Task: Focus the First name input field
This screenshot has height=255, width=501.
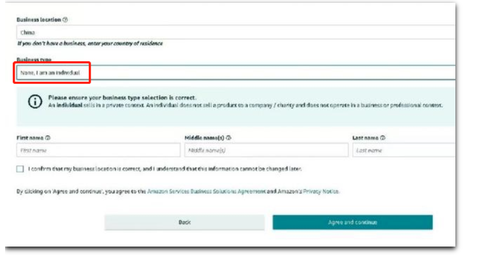Action: pyautogui.click(x=99, y=150)
